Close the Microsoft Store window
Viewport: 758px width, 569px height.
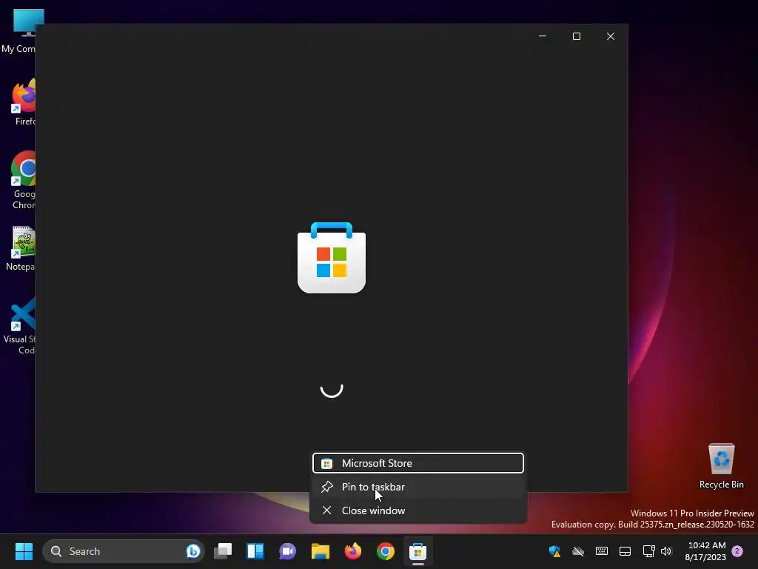[611, 36]
